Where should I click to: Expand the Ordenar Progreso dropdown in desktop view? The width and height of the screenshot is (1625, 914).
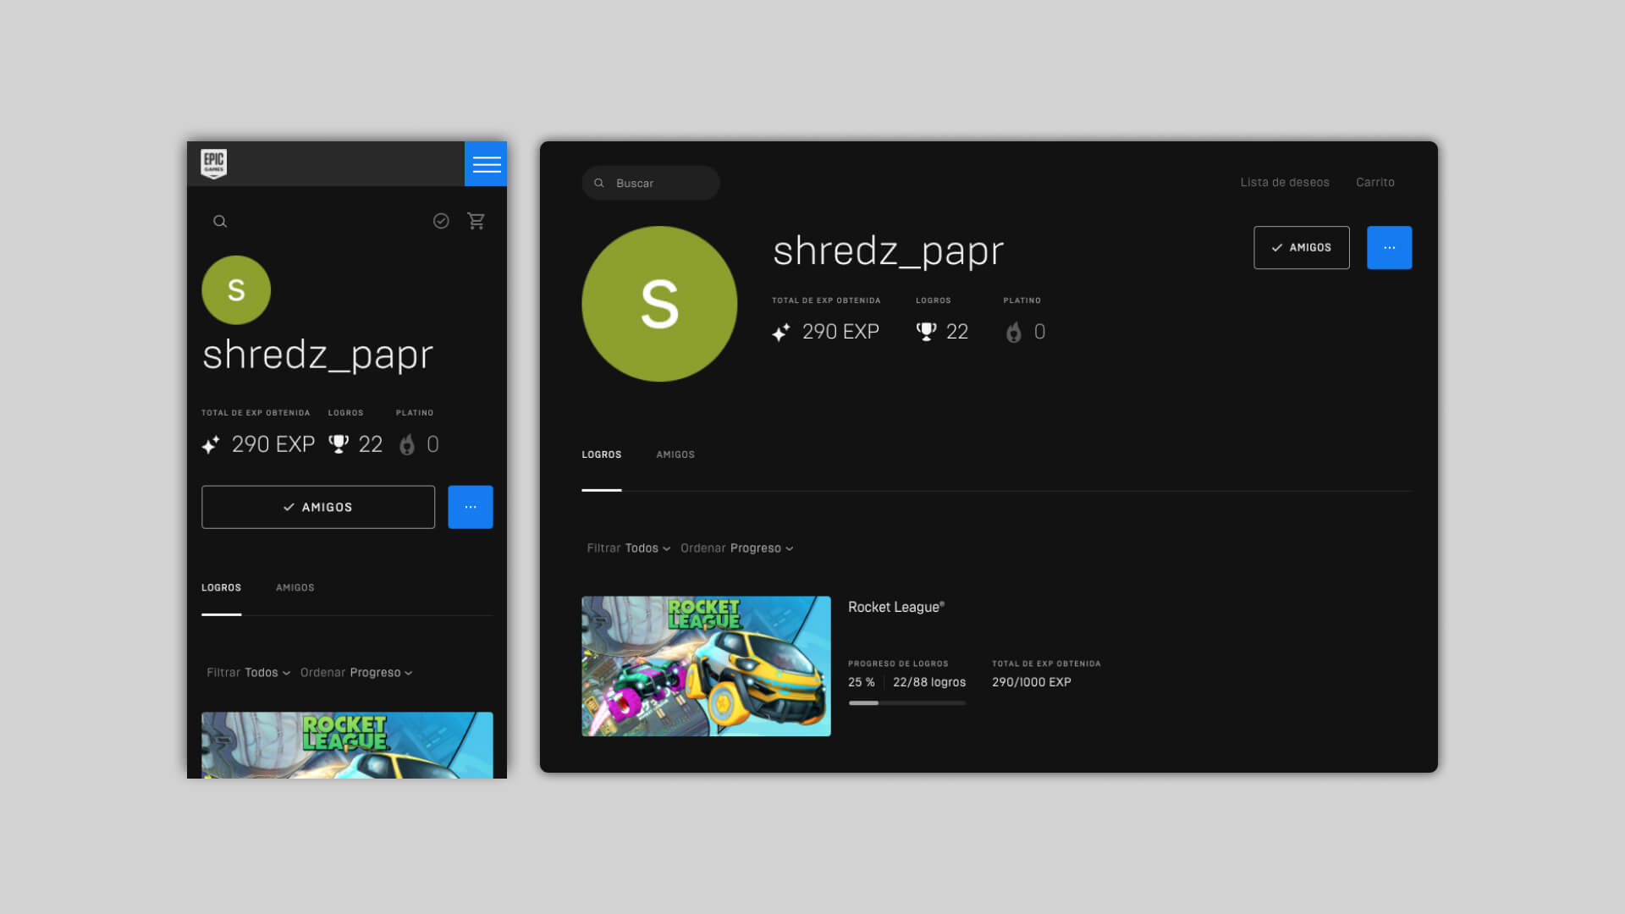click(x=737, y=548)
